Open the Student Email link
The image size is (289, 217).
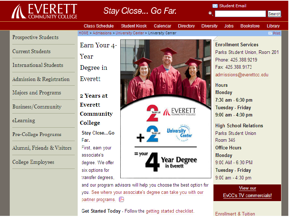[233, 6]
